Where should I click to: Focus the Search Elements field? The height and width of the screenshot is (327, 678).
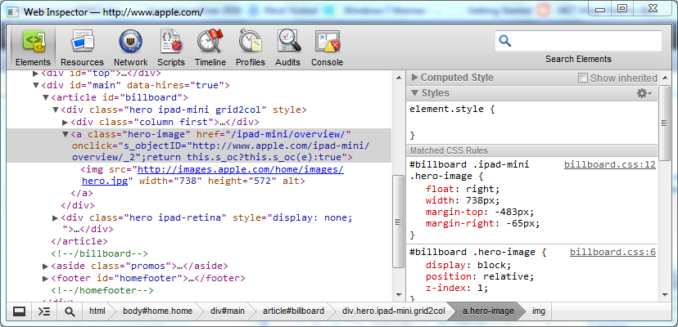click(x=578, y=41)
